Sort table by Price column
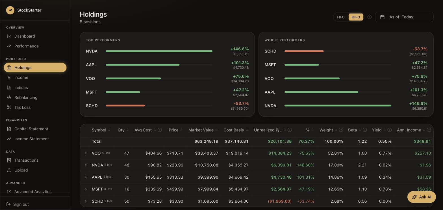Image resolution: width=443 pixels, height=210 pixels. 176,130
